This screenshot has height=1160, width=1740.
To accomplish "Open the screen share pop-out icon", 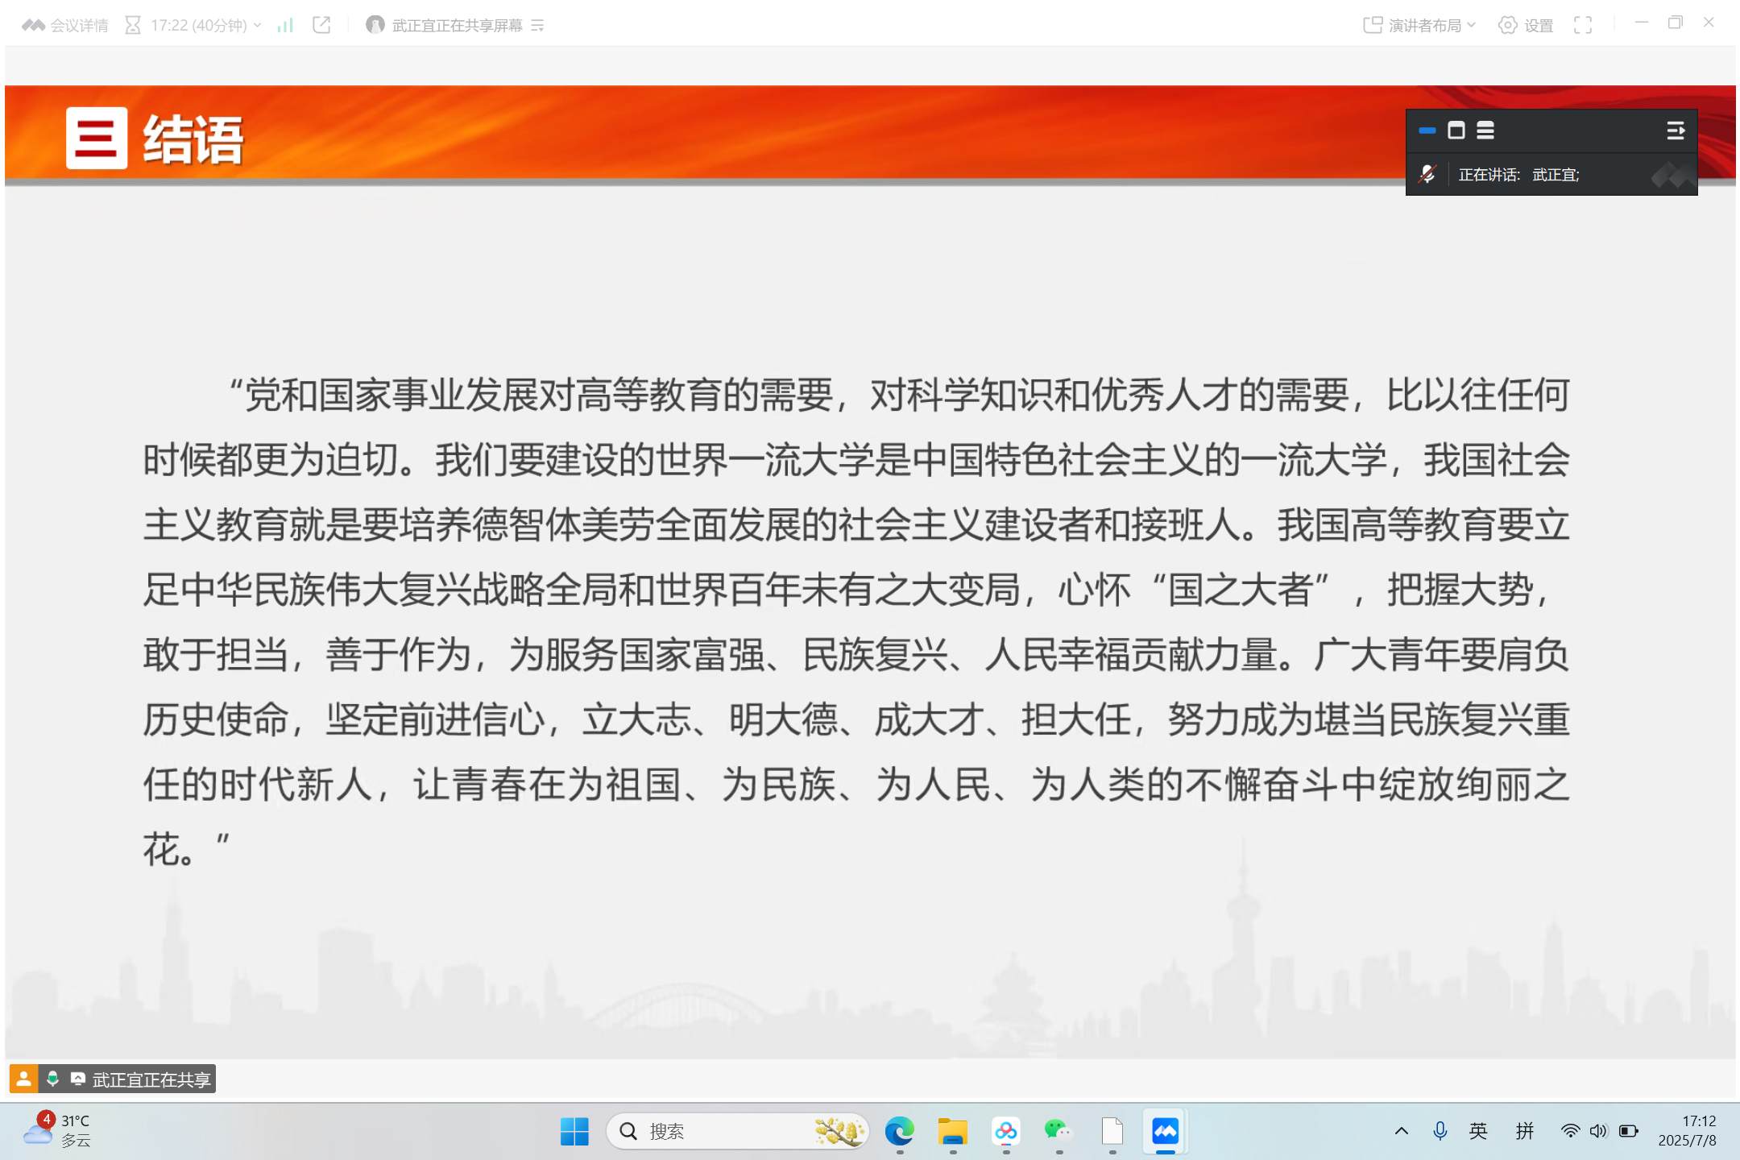I will (321, 25).
